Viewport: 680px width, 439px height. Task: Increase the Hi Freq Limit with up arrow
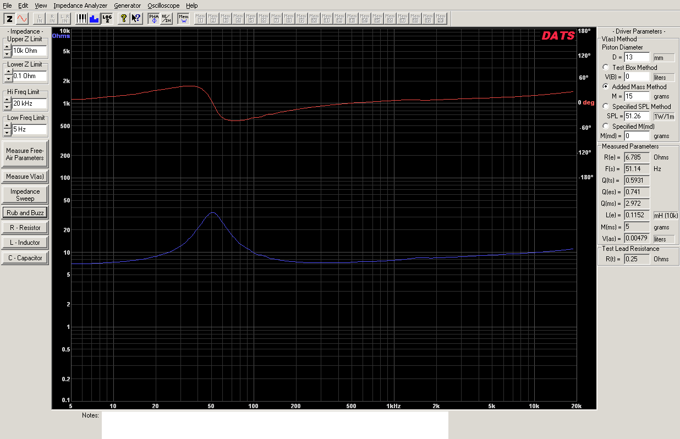click(x=7, y=100)
